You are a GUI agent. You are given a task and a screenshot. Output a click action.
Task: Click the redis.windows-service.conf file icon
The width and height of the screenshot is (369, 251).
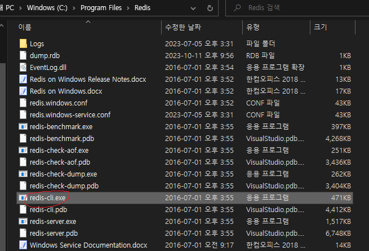click(23, 115)
